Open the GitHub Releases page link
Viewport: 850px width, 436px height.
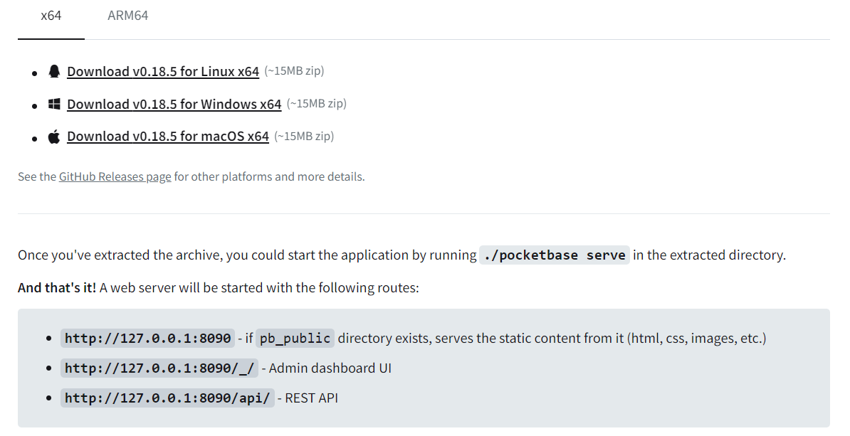[115, 176]
